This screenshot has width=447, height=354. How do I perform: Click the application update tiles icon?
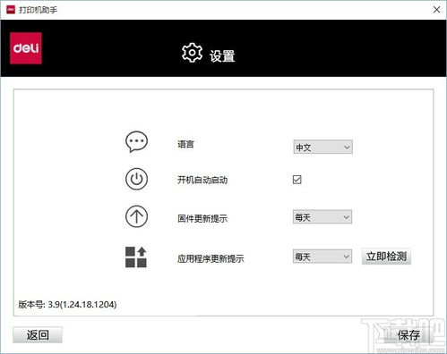click(136, 257)
